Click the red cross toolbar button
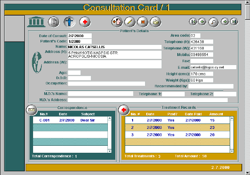Screen dimensions: 250x175 point(85,22)
